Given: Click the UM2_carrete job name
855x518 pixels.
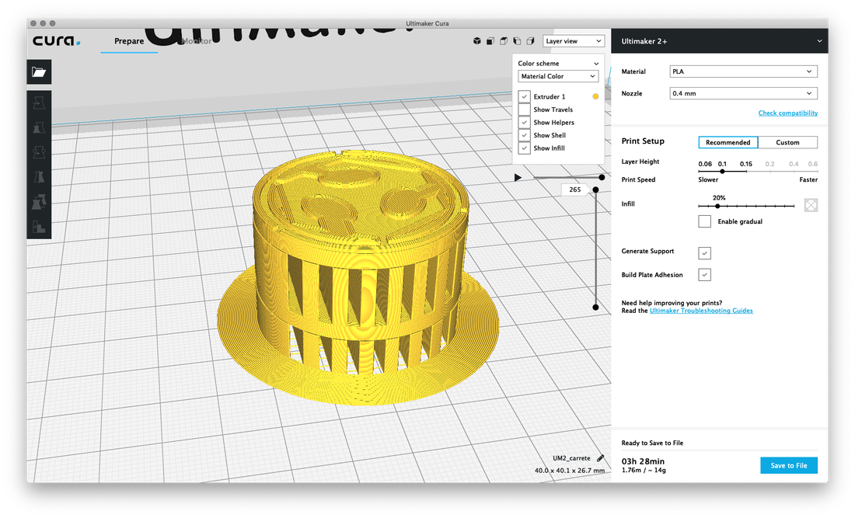Looking at the screenshot, I should (x=571, y=458).
